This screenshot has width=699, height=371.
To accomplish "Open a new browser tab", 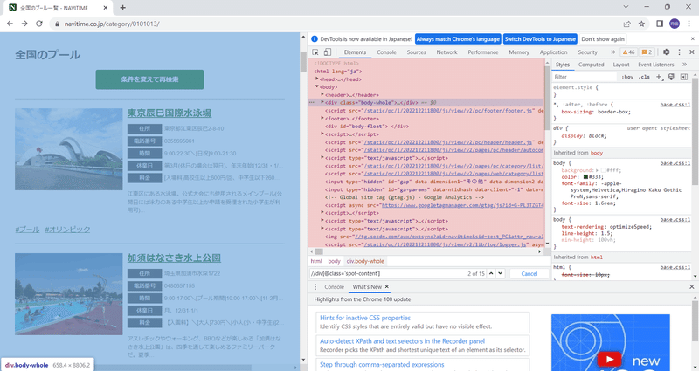I will click(123, 8).
